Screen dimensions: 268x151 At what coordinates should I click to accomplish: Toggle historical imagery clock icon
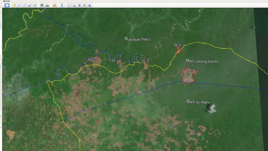(42, 5)
